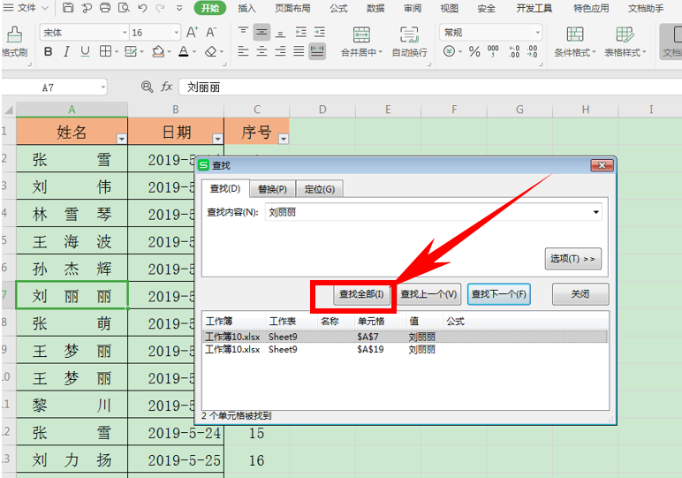682x478 pixels.
Task: Switch to 数据 ribbon tab
Action: (375, 8)
